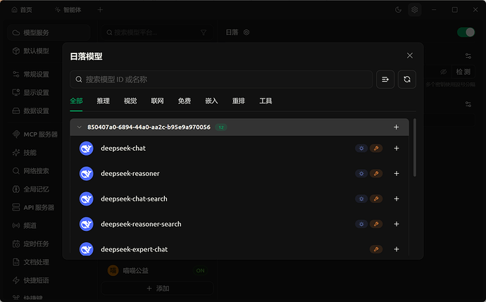Open the 文档处理 section
This screenshot has height=302, width=486.
pos(31,263)
